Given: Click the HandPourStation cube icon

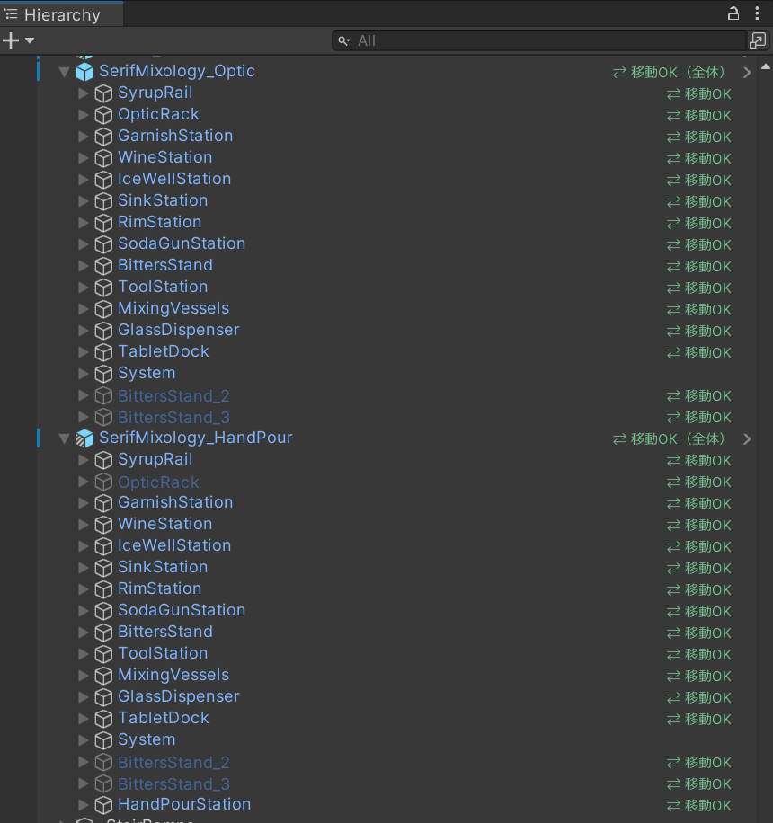Looking at the screenshot, I should (x=103, y=805).
